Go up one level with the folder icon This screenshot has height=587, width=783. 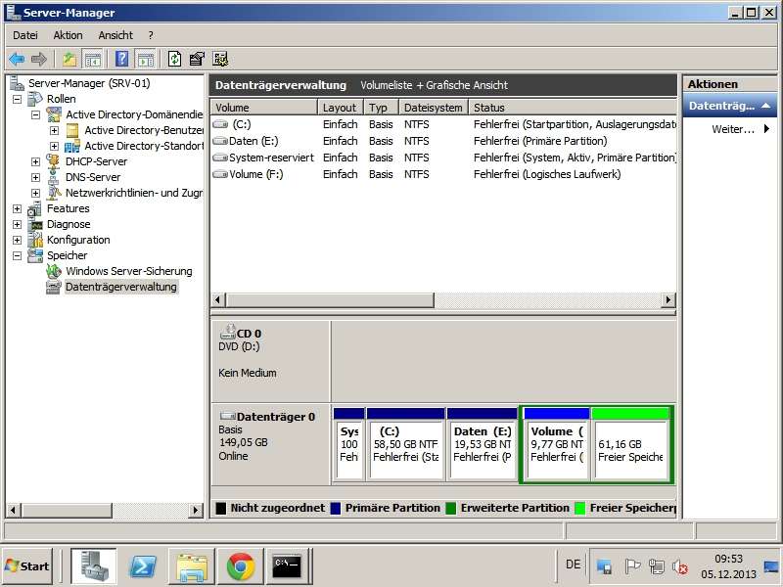pyautogui.click(x=69, y=59)
